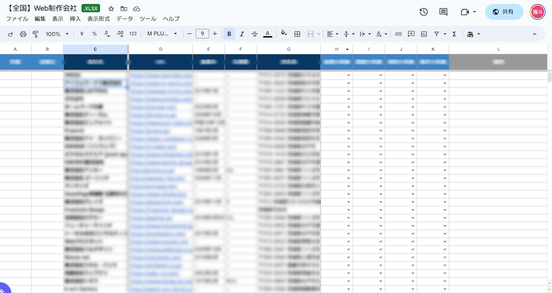Apply percent format icon
Screen dimensions: 552x293
pos(95,34)
